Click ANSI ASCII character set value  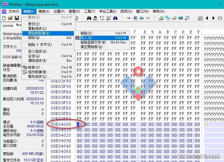pos(35,126)
